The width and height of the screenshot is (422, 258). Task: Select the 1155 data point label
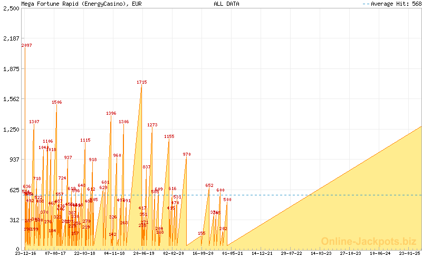169,137
